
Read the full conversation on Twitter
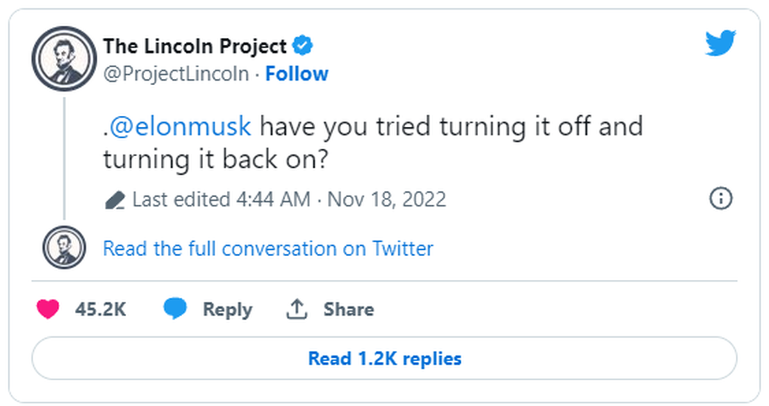(268, 248)
